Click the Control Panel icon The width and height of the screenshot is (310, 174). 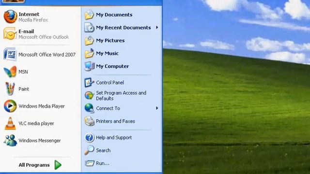[89, 82]
